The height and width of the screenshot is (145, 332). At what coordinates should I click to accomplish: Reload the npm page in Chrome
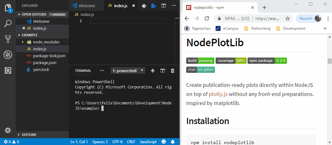207,18
